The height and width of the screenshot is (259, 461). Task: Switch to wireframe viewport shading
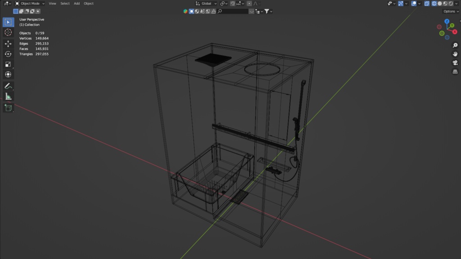point(434,4)
